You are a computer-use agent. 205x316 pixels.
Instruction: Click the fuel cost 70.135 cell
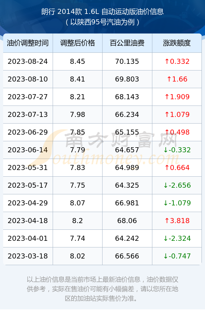point(127,62)
